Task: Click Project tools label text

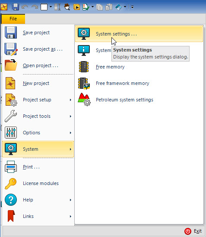Action: 37,116
